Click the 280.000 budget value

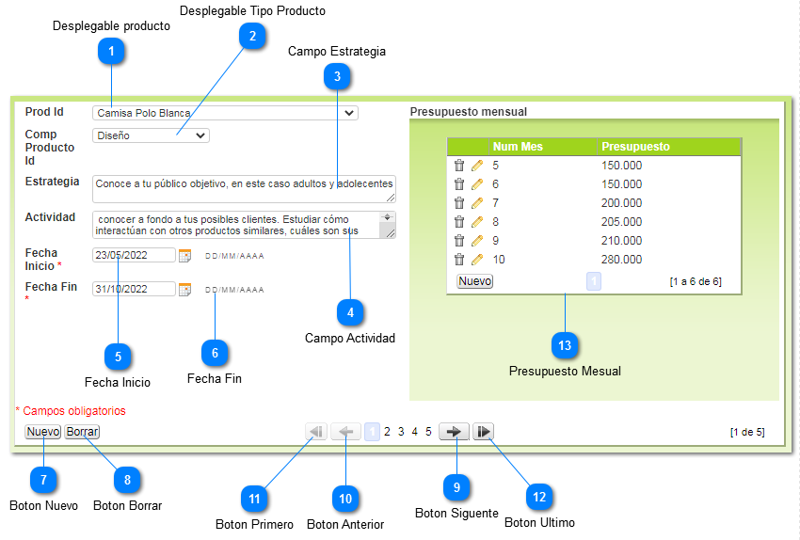click(621, 260)
